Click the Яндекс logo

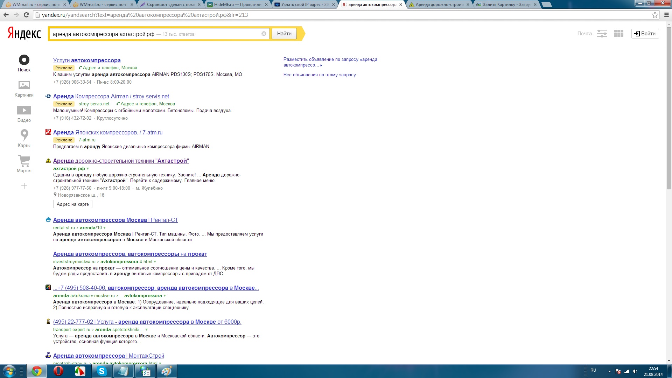(24, 33)
